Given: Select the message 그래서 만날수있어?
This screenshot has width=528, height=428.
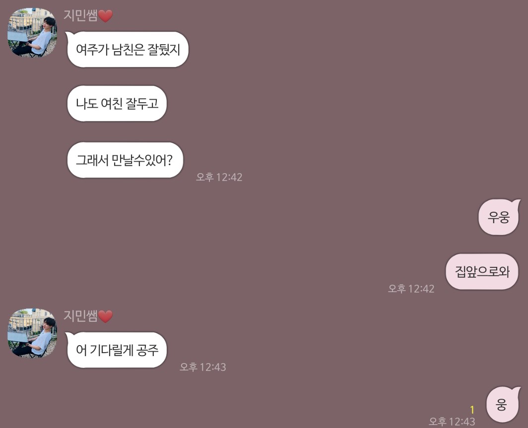Looking at the screenshot, I should (125, 160).
